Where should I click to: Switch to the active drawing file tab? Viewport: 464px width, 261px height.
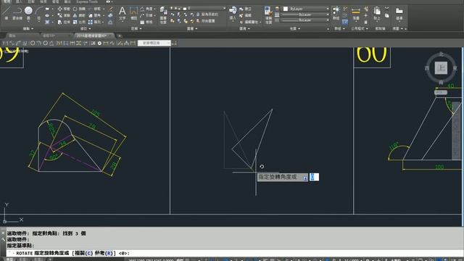(94, 36)
